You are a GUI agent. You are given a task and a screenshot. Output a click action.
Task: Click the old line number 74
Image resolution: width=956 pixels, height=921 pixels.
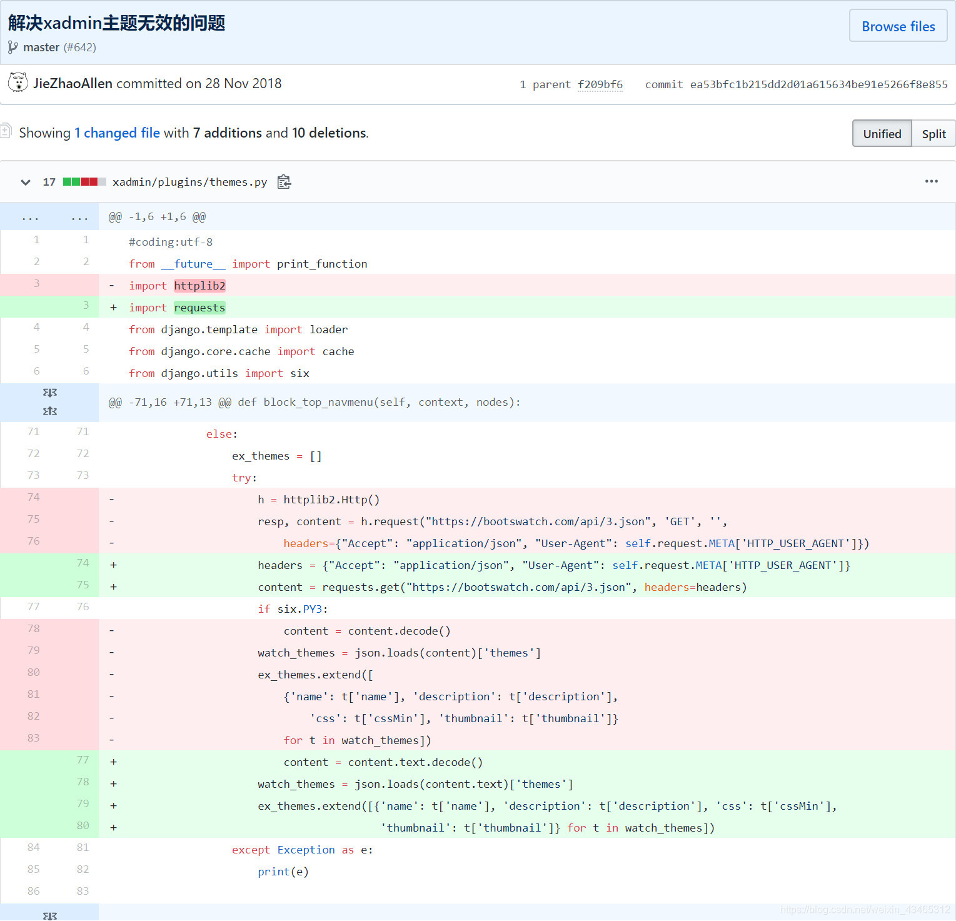point(33,497)
